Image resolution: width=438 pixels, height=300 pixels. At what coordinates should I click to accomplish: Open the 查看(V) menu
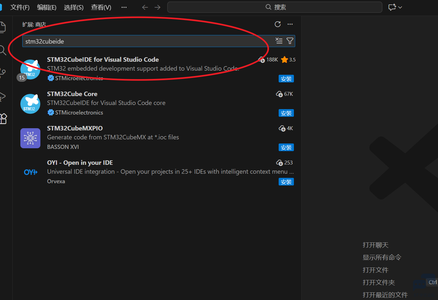coord(101,7)
